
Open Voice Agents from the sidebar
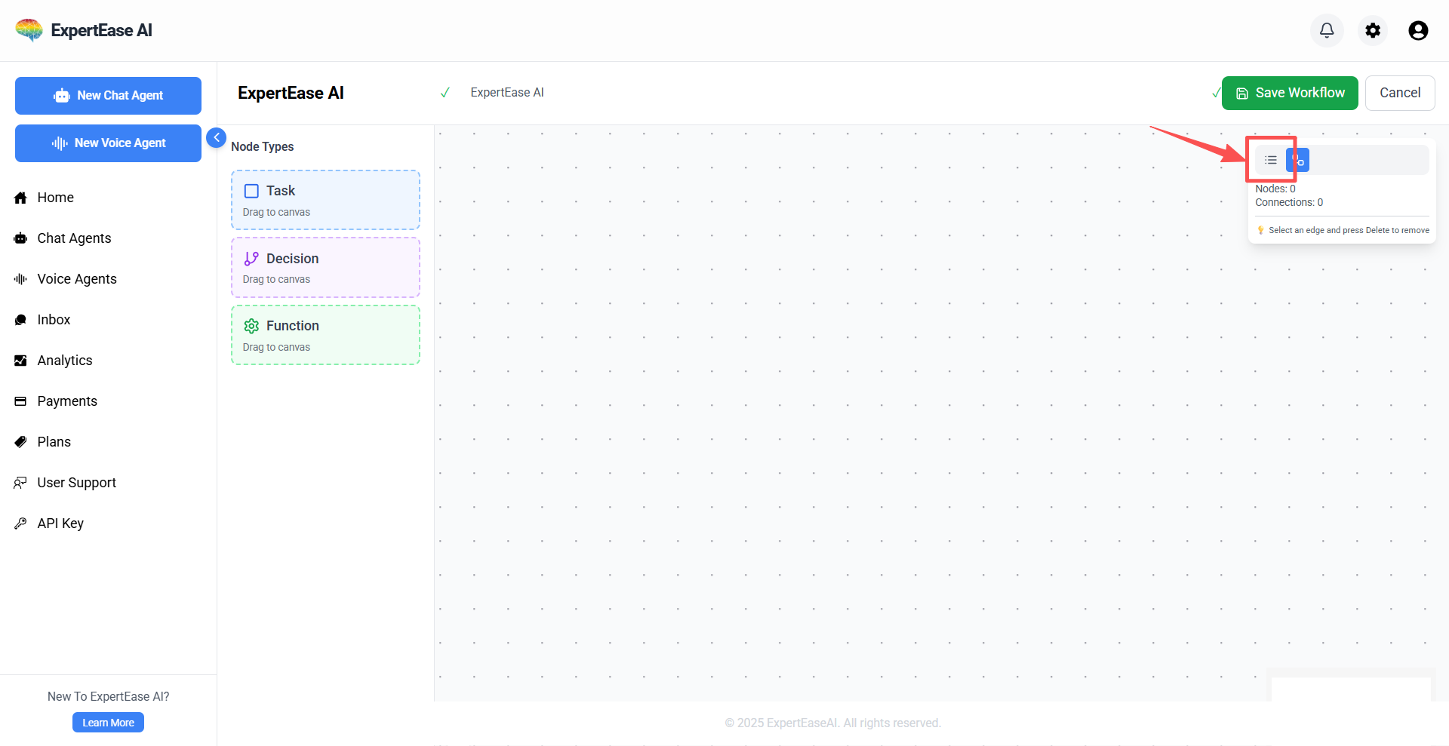[76, 279]
